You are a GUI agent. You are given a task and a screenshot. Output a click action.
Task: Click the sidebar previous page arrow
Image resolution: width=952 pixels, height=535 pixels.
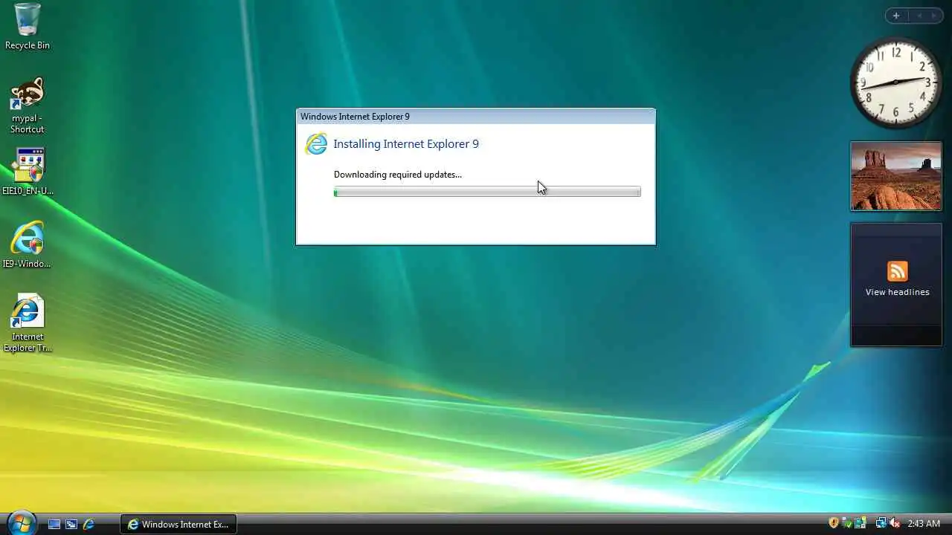coord(919,16)
